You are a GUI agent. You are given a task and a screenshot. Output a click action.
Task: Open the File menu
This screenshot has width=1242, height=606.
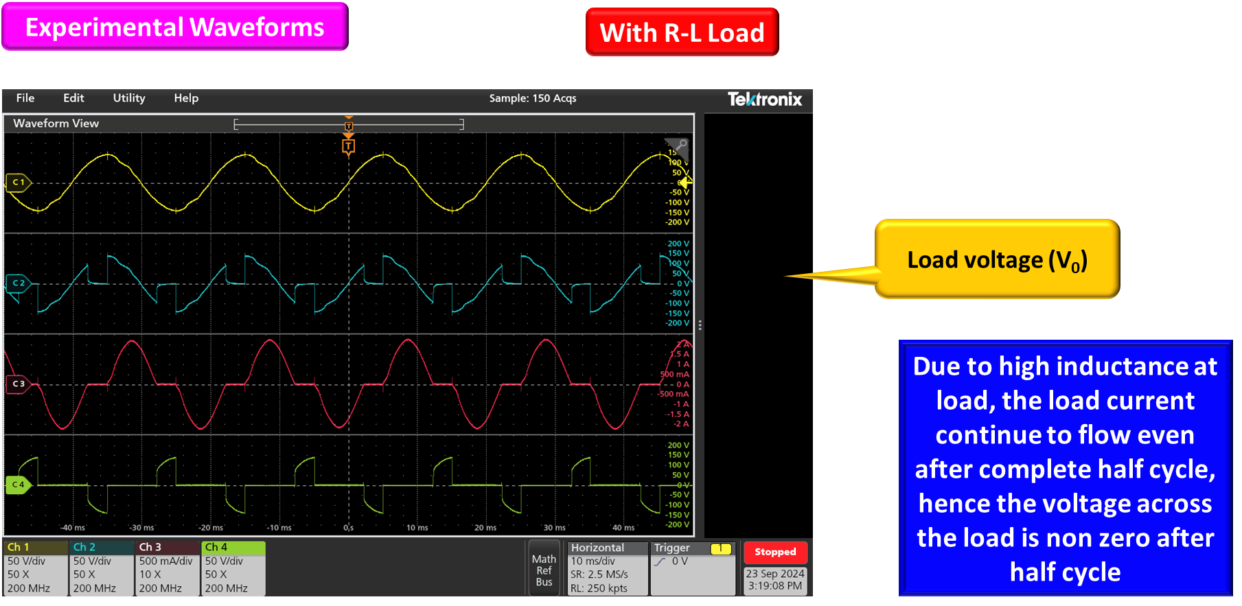[25, 98]
